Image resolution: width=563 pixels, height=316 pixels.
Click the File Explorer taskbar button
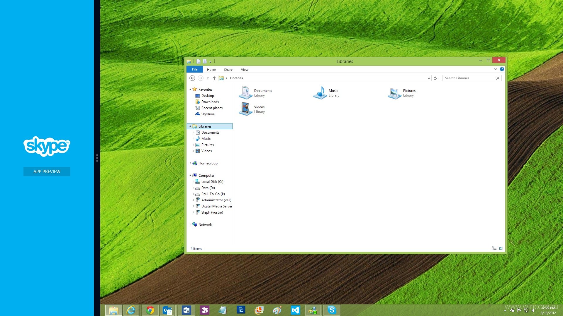pyautogui.click(x=113, y=310)
